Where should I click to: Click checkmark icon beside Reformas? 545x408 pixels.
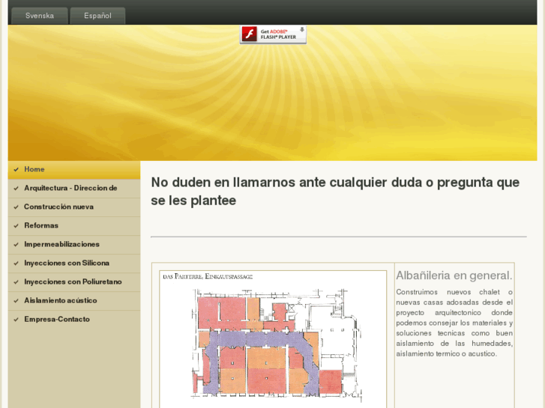[x=16, y=226]
